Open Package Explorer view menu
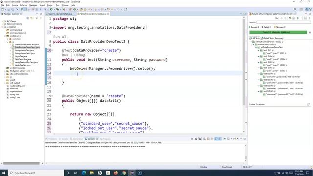 (x=41, y=18)
